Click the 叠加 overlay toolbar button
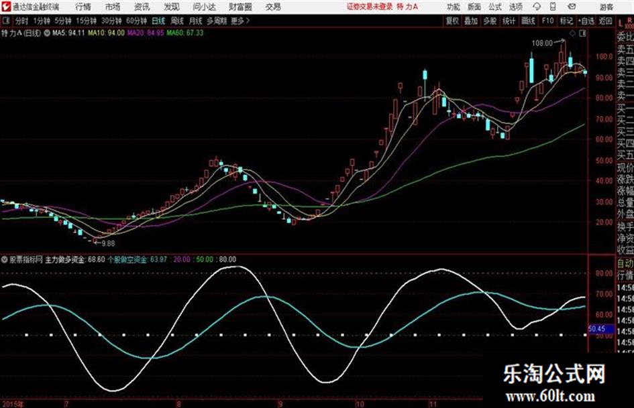This screenshot has height=408, width=634. click(471, 21)
